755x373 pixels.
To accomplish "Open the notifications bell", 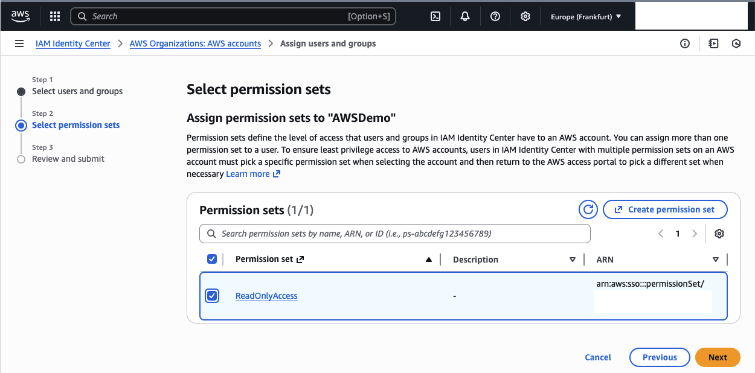I will (x=465, y=16).
